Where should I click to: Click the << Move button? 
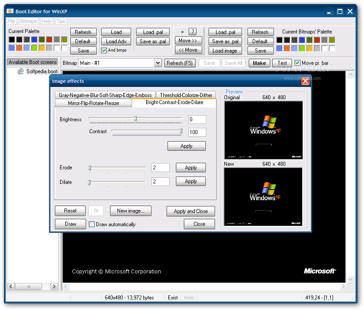tap(188, 50)
